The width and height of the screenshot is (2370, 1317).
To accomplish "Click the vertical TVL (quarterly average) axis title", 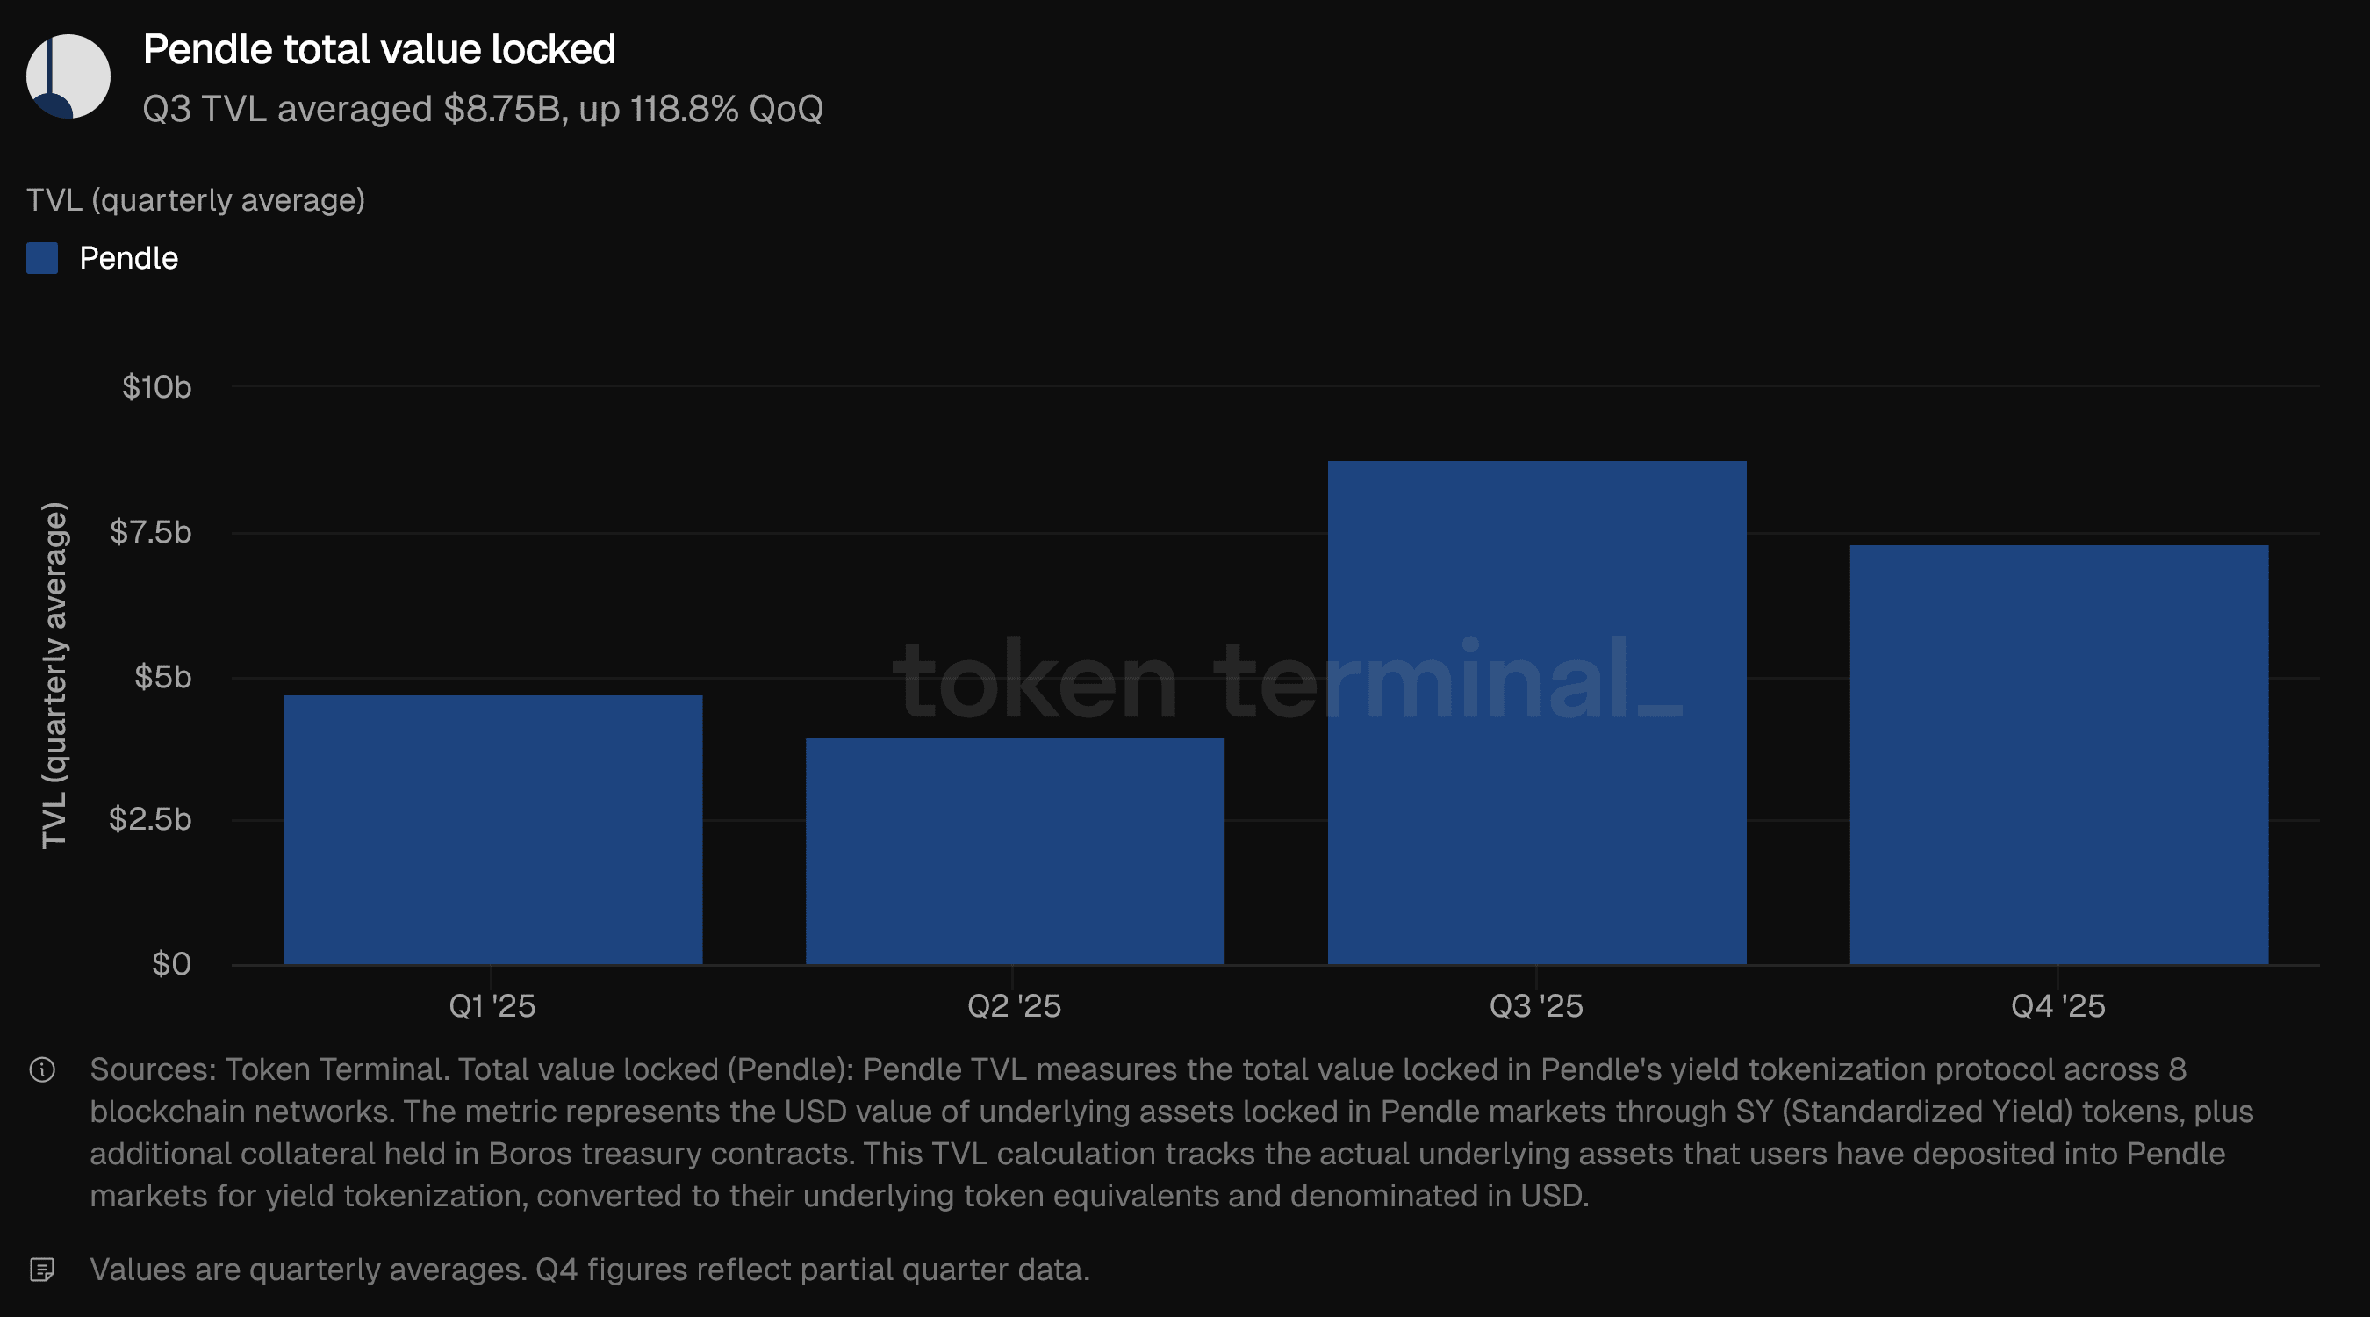I will (55, 674).
